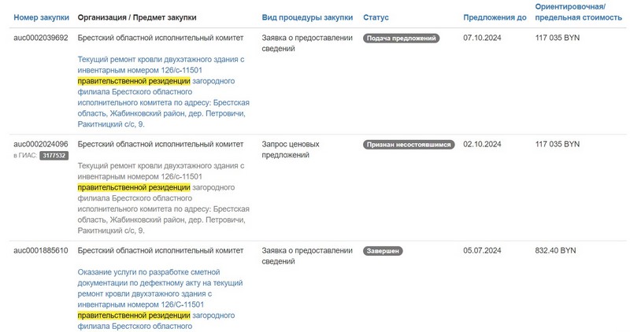The width and height of the screenshot is (630, 332).
Task: Click the Признан несостоявшимся status badge
Action: tap(409, 145)
